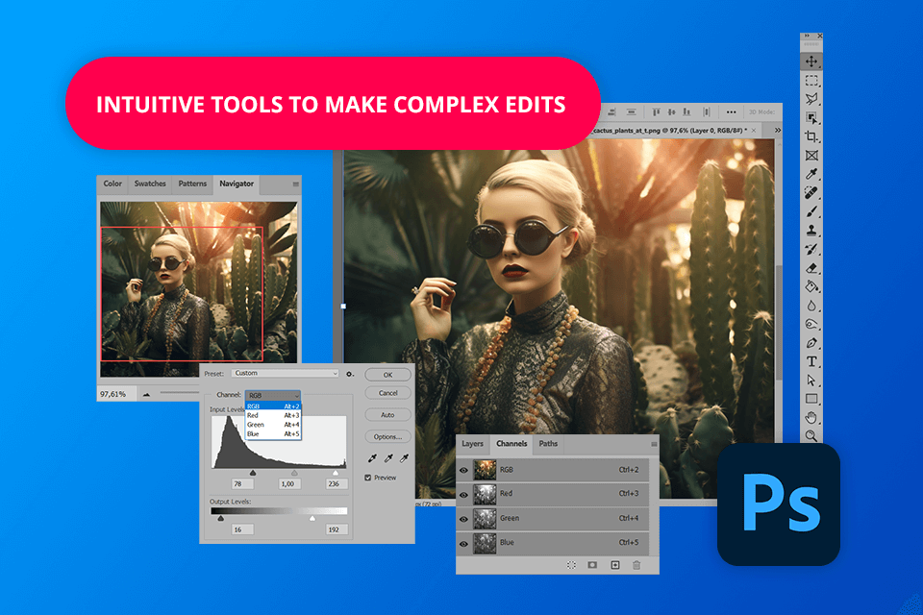Click OK in the Levels dialog
Viewport: 923px width, 615px height.
[387, 375]
